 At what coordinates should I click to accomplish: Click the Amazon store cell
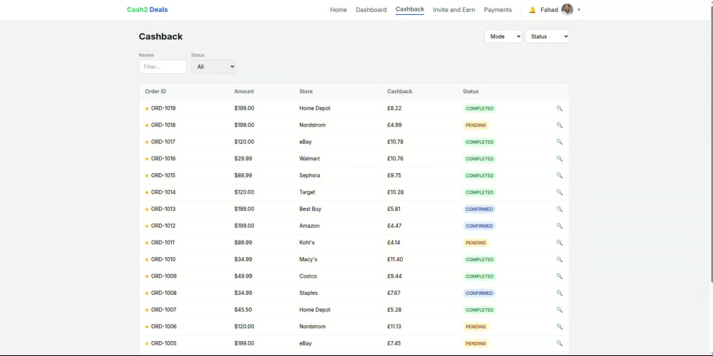click(309, 226)
